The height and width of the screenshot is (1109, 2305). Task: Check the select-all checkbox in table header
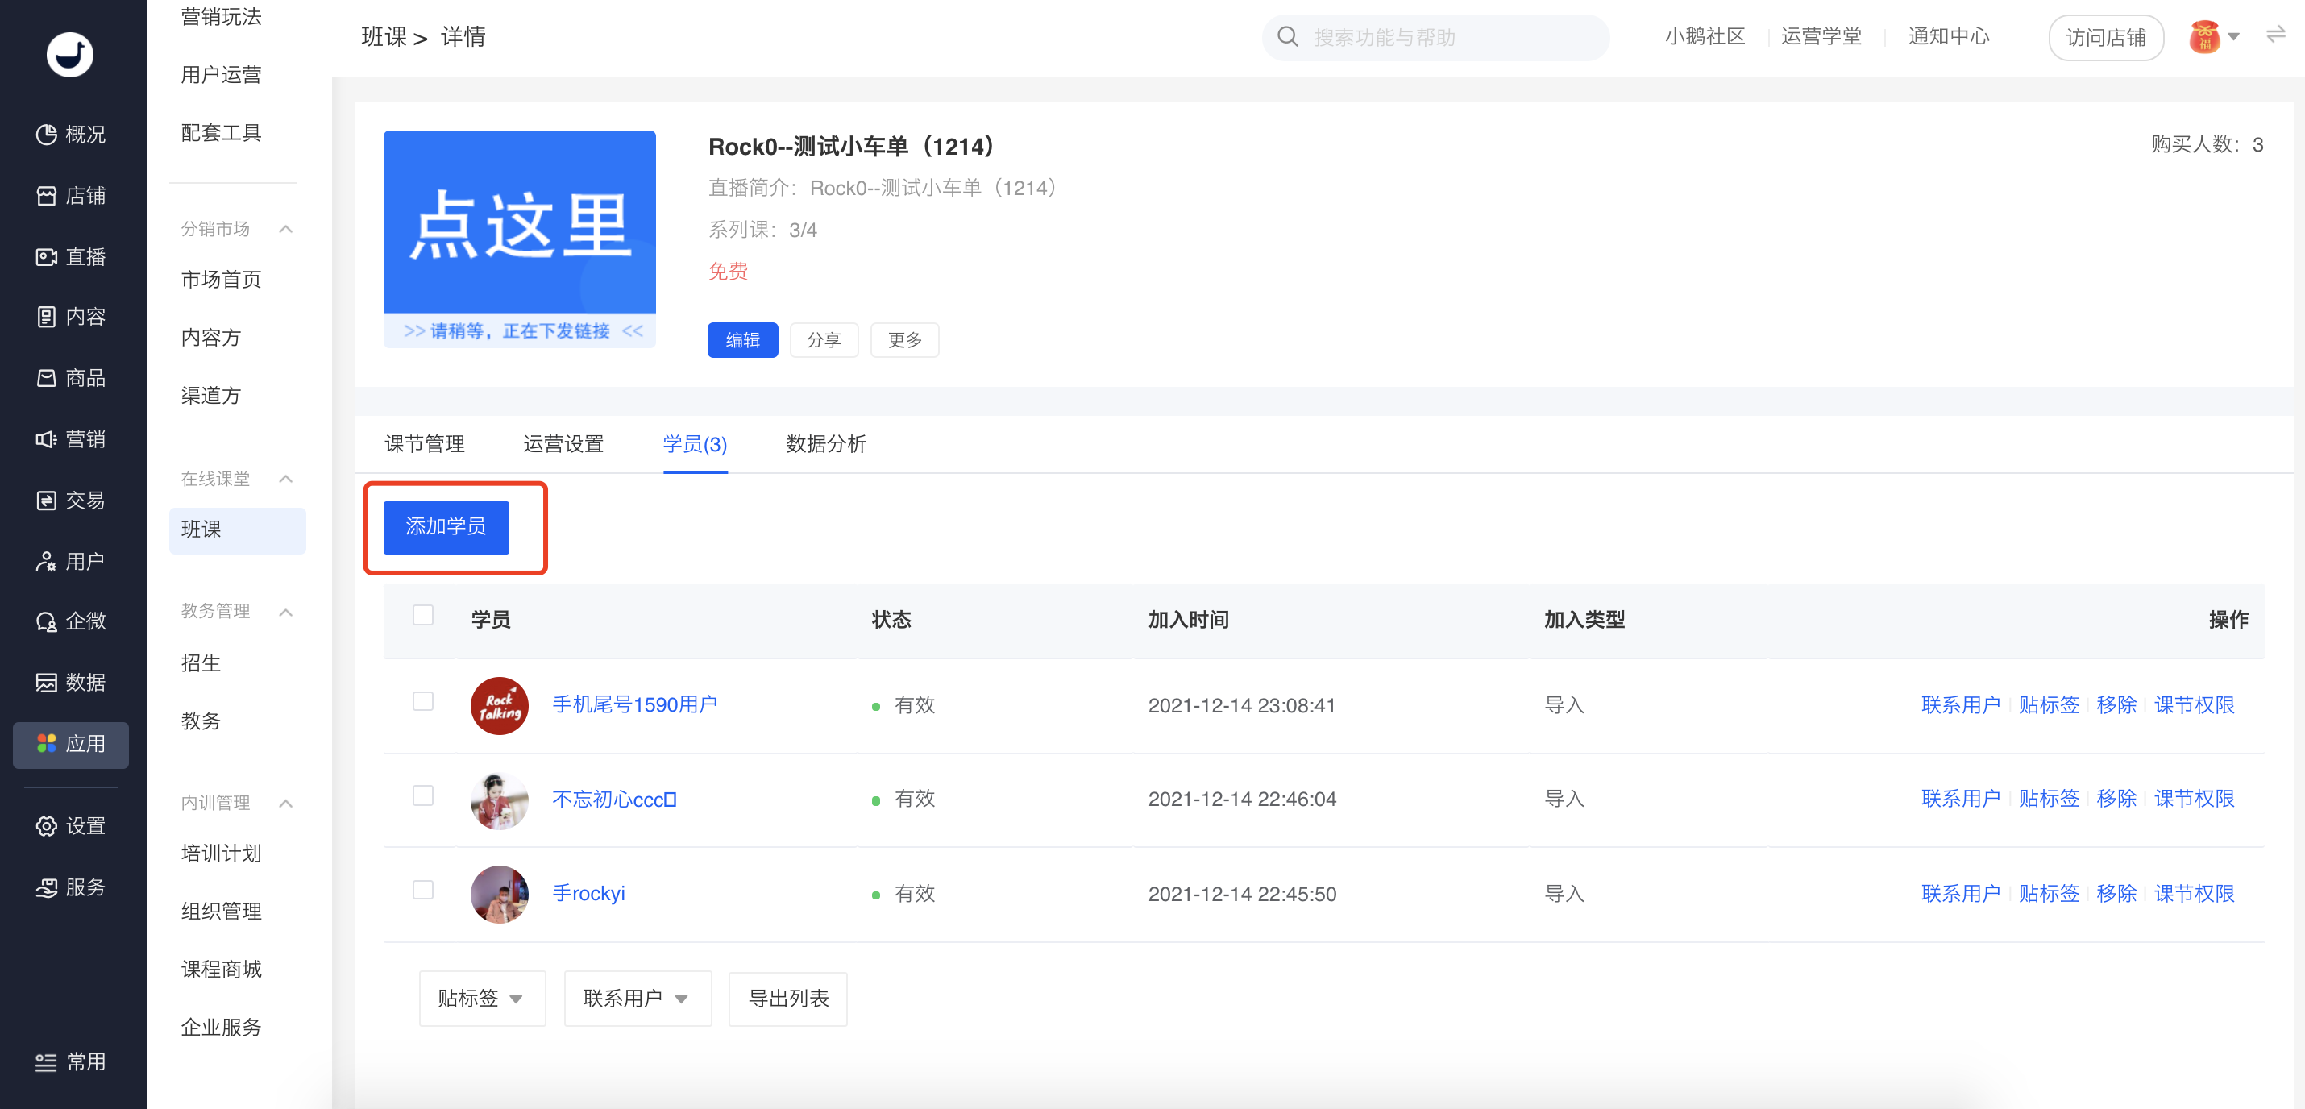click(x=423, y=615)
